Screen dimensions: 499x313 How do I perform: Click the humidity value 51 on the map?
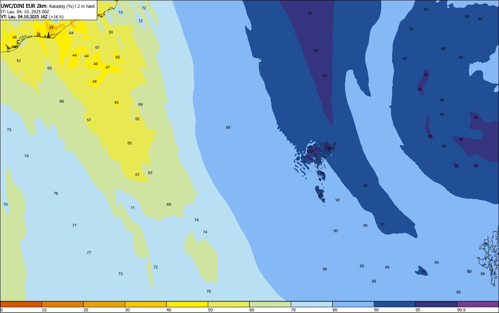click(x=19, y=61)
